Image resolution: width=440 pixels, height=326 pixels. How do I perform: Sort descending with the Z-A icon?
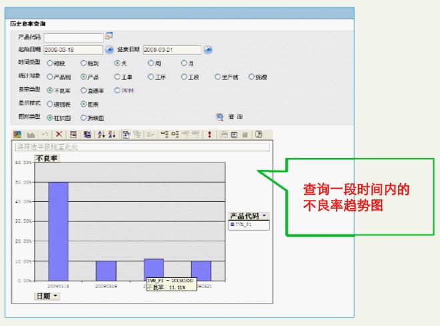tap(112, 135)
